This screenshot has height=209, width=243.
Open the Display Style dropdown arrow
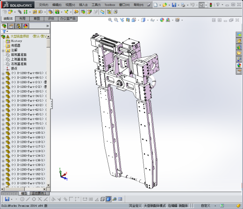click(148, 20)
